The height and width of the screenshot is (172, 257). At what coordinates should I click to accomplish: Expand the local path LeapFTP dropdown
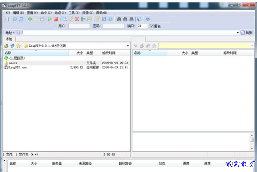pos(128,46)
